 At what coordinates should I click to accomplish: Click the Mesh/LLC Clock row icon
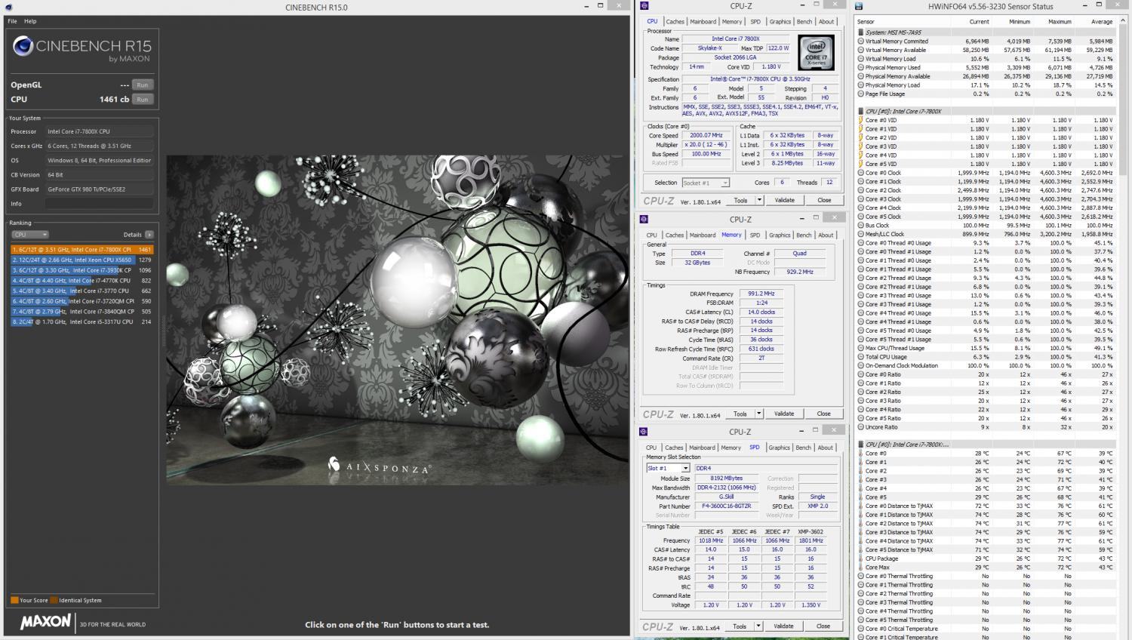[x=861, y=234]
